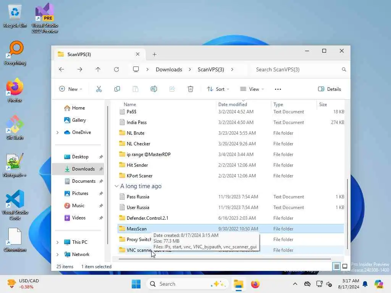391x293 pixels.
Task: Select the India Pass text file
Action: [230, 122]
